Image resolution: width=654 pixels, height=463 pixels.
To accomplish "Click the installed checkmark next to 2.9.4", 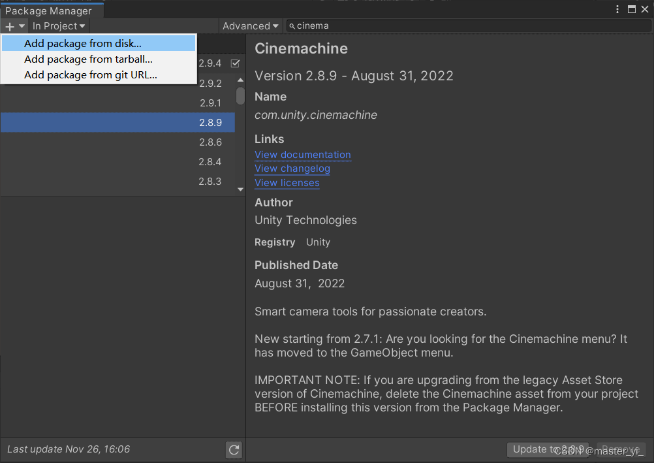I will tap(235, 63).
